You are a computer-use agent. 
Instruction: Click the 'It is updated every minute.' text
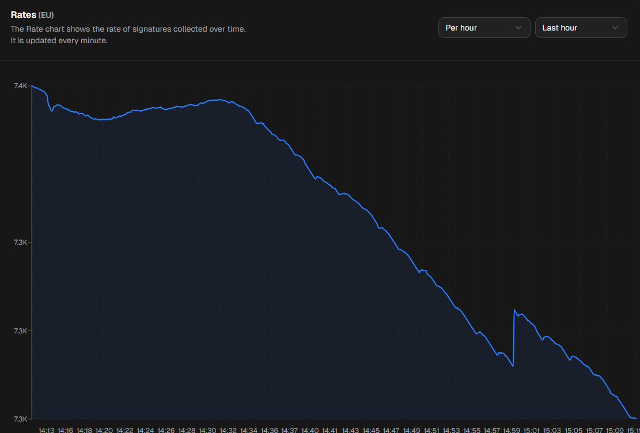(59, 41)
